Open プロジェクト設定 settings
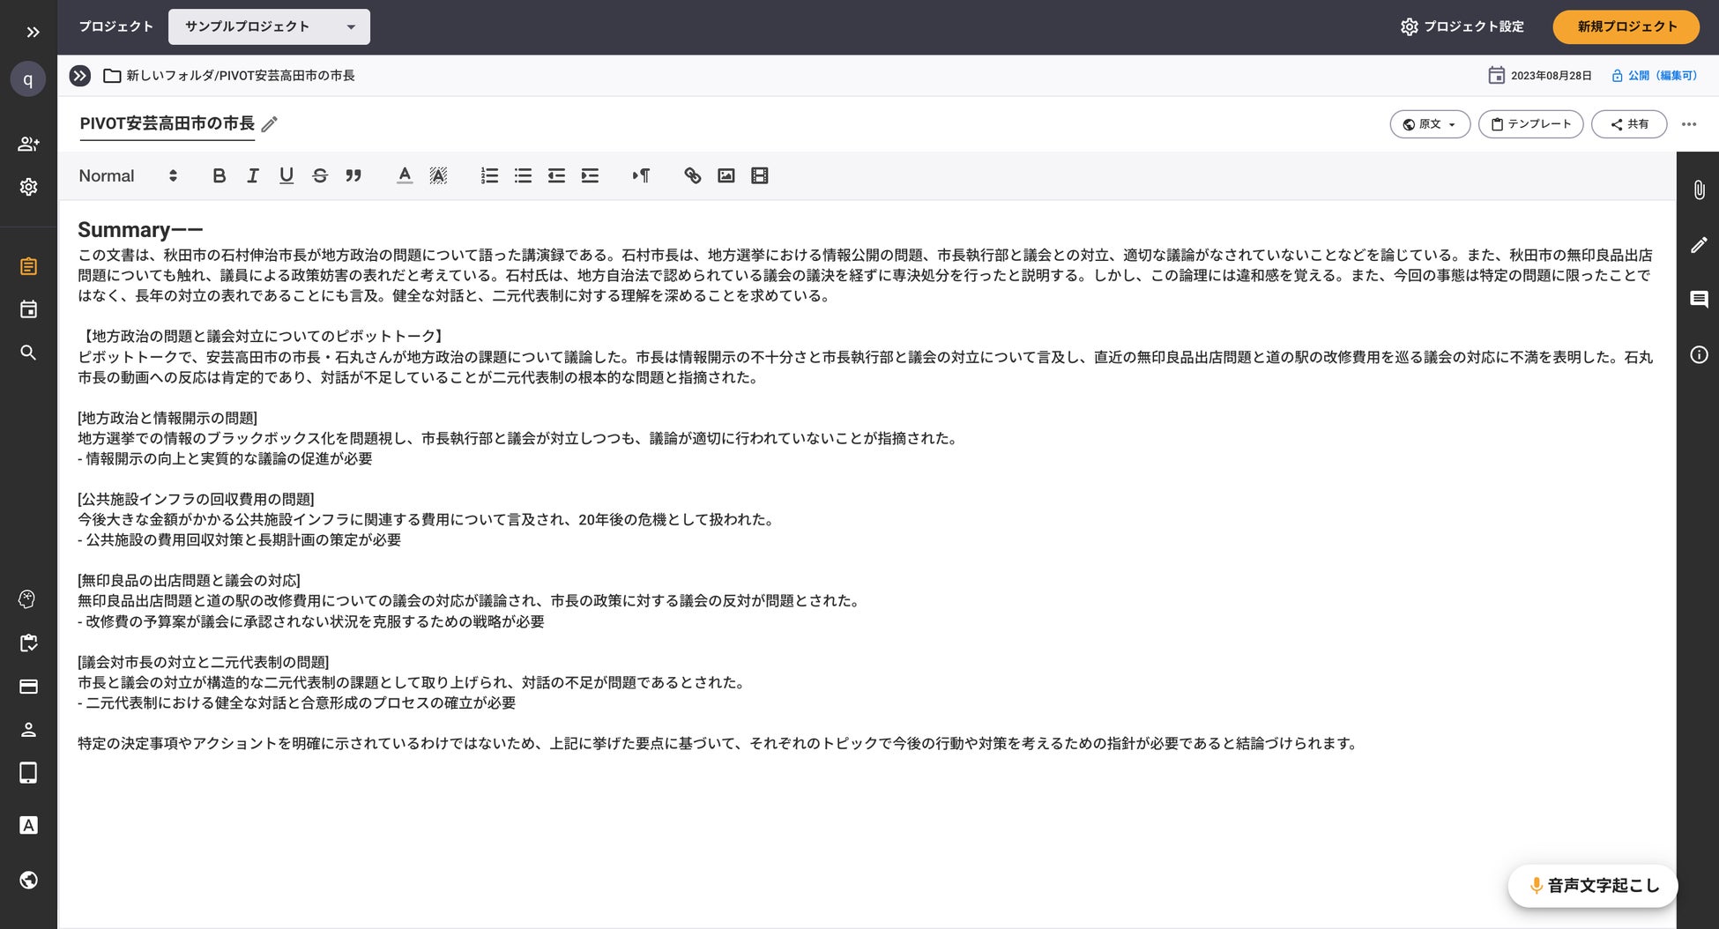The height and width of the screenshot is (929, 1719). (x=1462, y=26)
